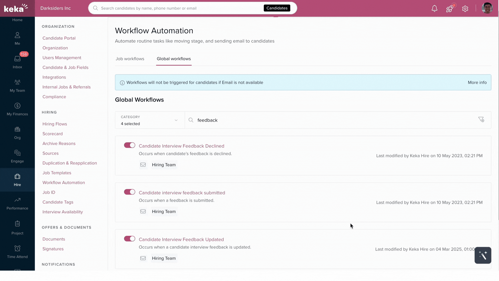Open Engage module in sidebar

click(x=17, y=156)
